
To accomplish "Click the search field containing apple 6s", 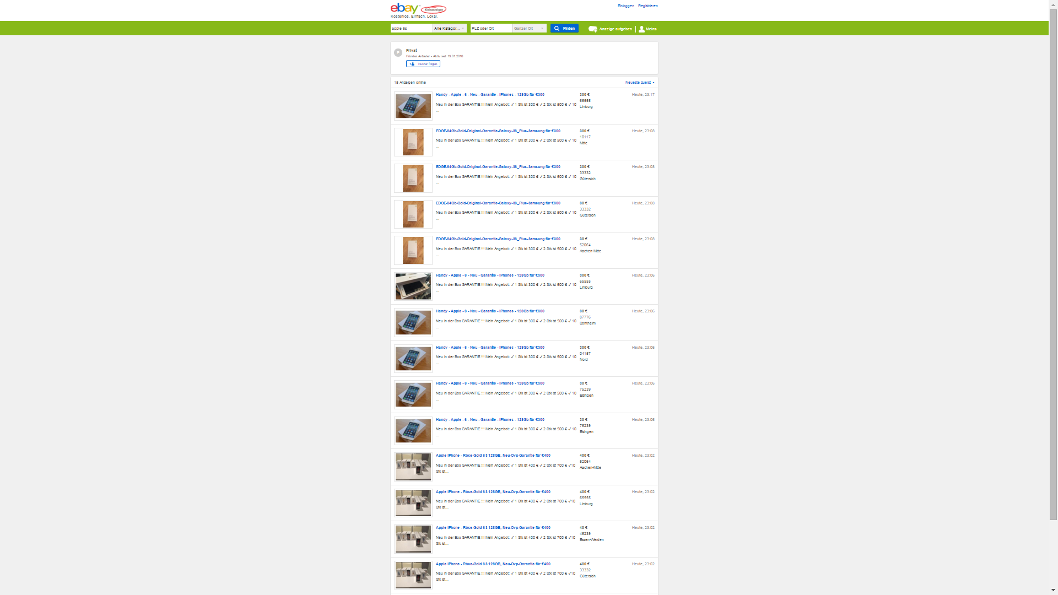I will pyautogui.click(x=411, y=28).
